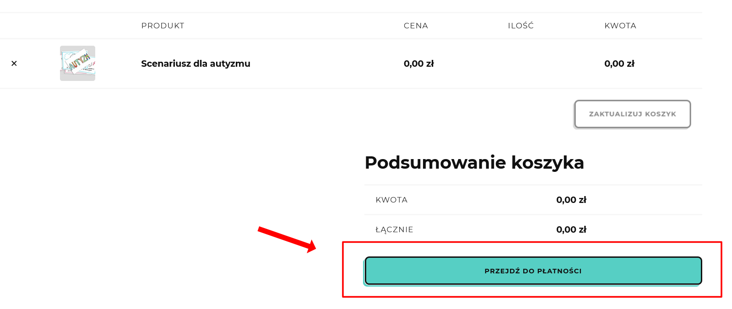The height and width of the screenshot is (309, 732).
Task: Click the summary KWOTA value 0,00 zł
Action: [x=571, y=200]
